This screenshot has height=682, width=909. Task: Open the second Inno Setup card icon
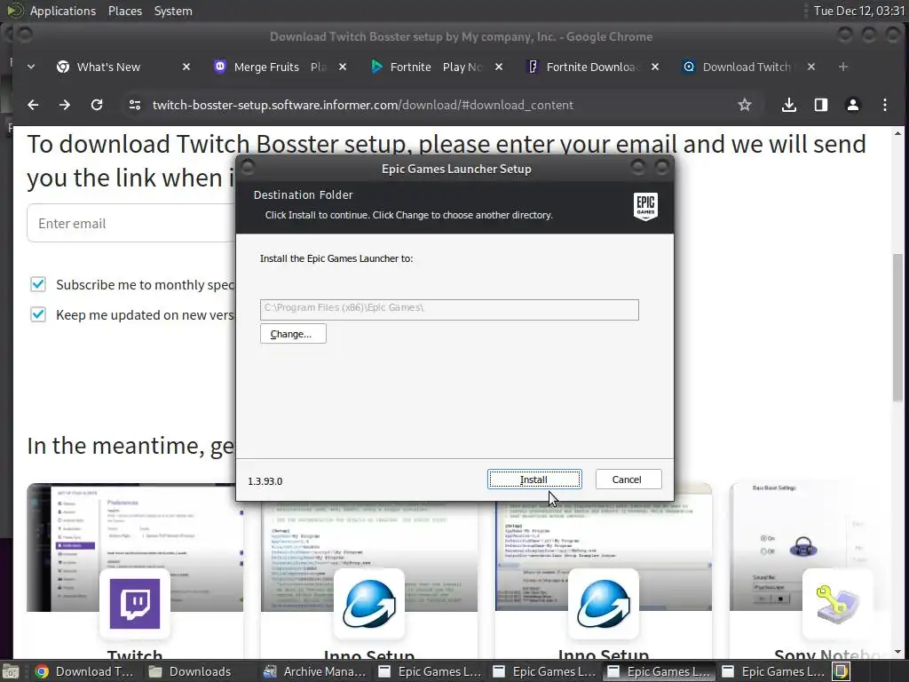pos(604,603)
